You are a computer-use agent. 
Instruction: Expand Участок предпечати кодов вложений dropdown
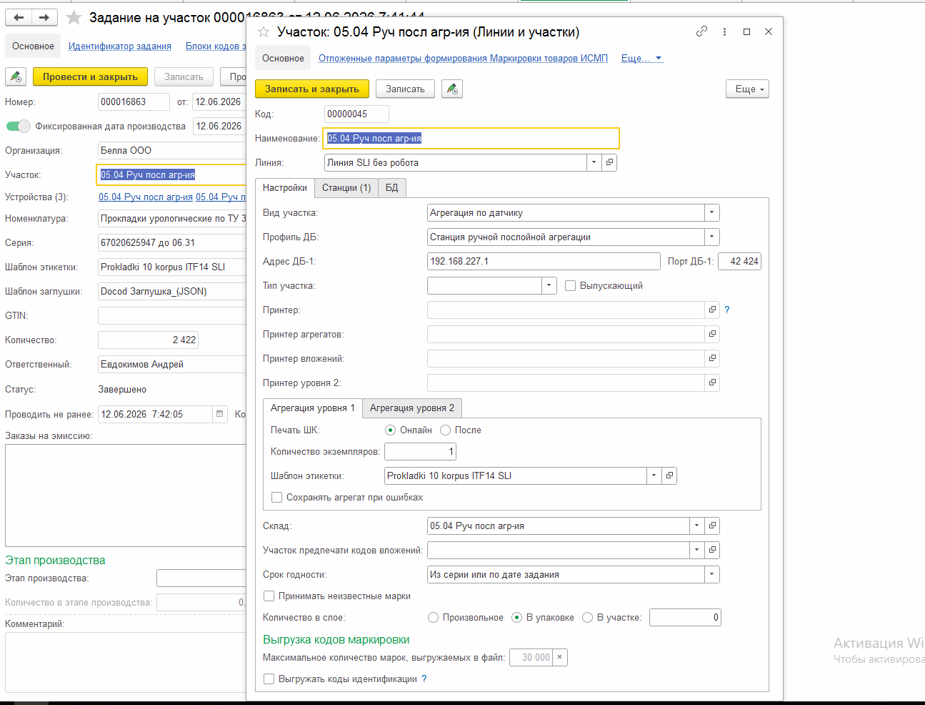pos(697,550)
